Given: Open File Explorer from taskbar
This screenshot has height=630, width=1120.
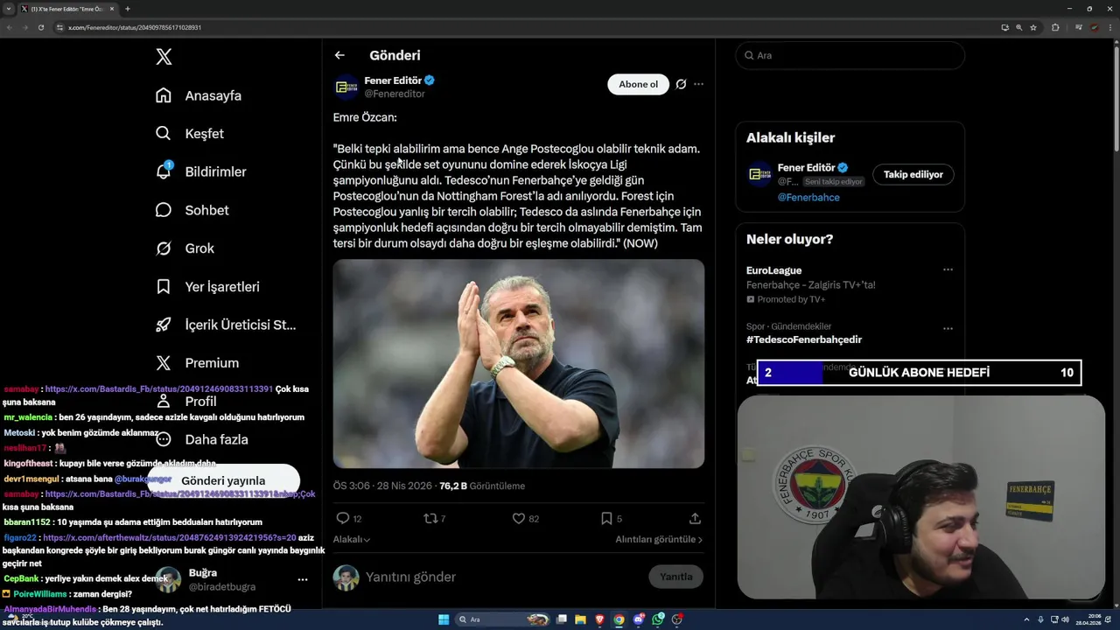Looking at the screenshot, I should tap(580, 619).
